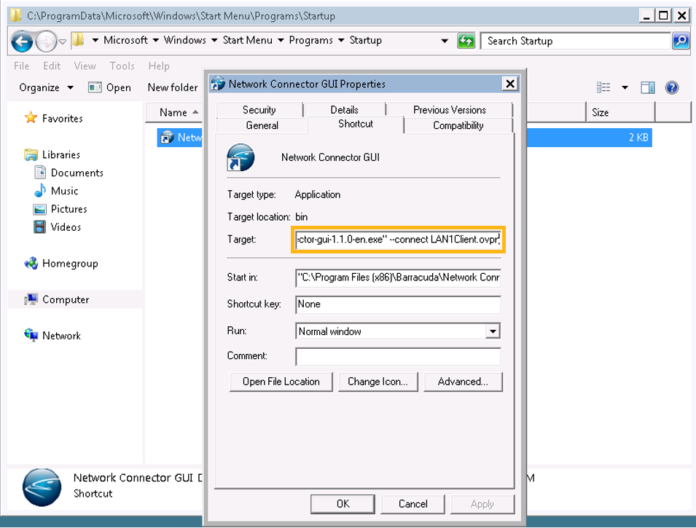Click the large Barracuda icon in the details pane
This screenshot has width=696, height=528.
(x=42, y=487)
